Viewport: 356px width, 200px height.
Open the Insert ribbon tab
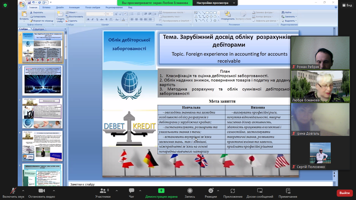(x=46, y=8)
